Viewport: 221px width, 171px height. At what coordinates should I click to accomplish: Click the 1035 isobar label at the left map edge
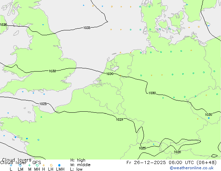click(3, 25)
